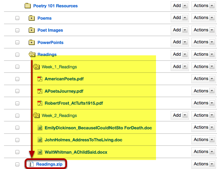Click the Word icon for EmilyDickinson document

point(40,128)
